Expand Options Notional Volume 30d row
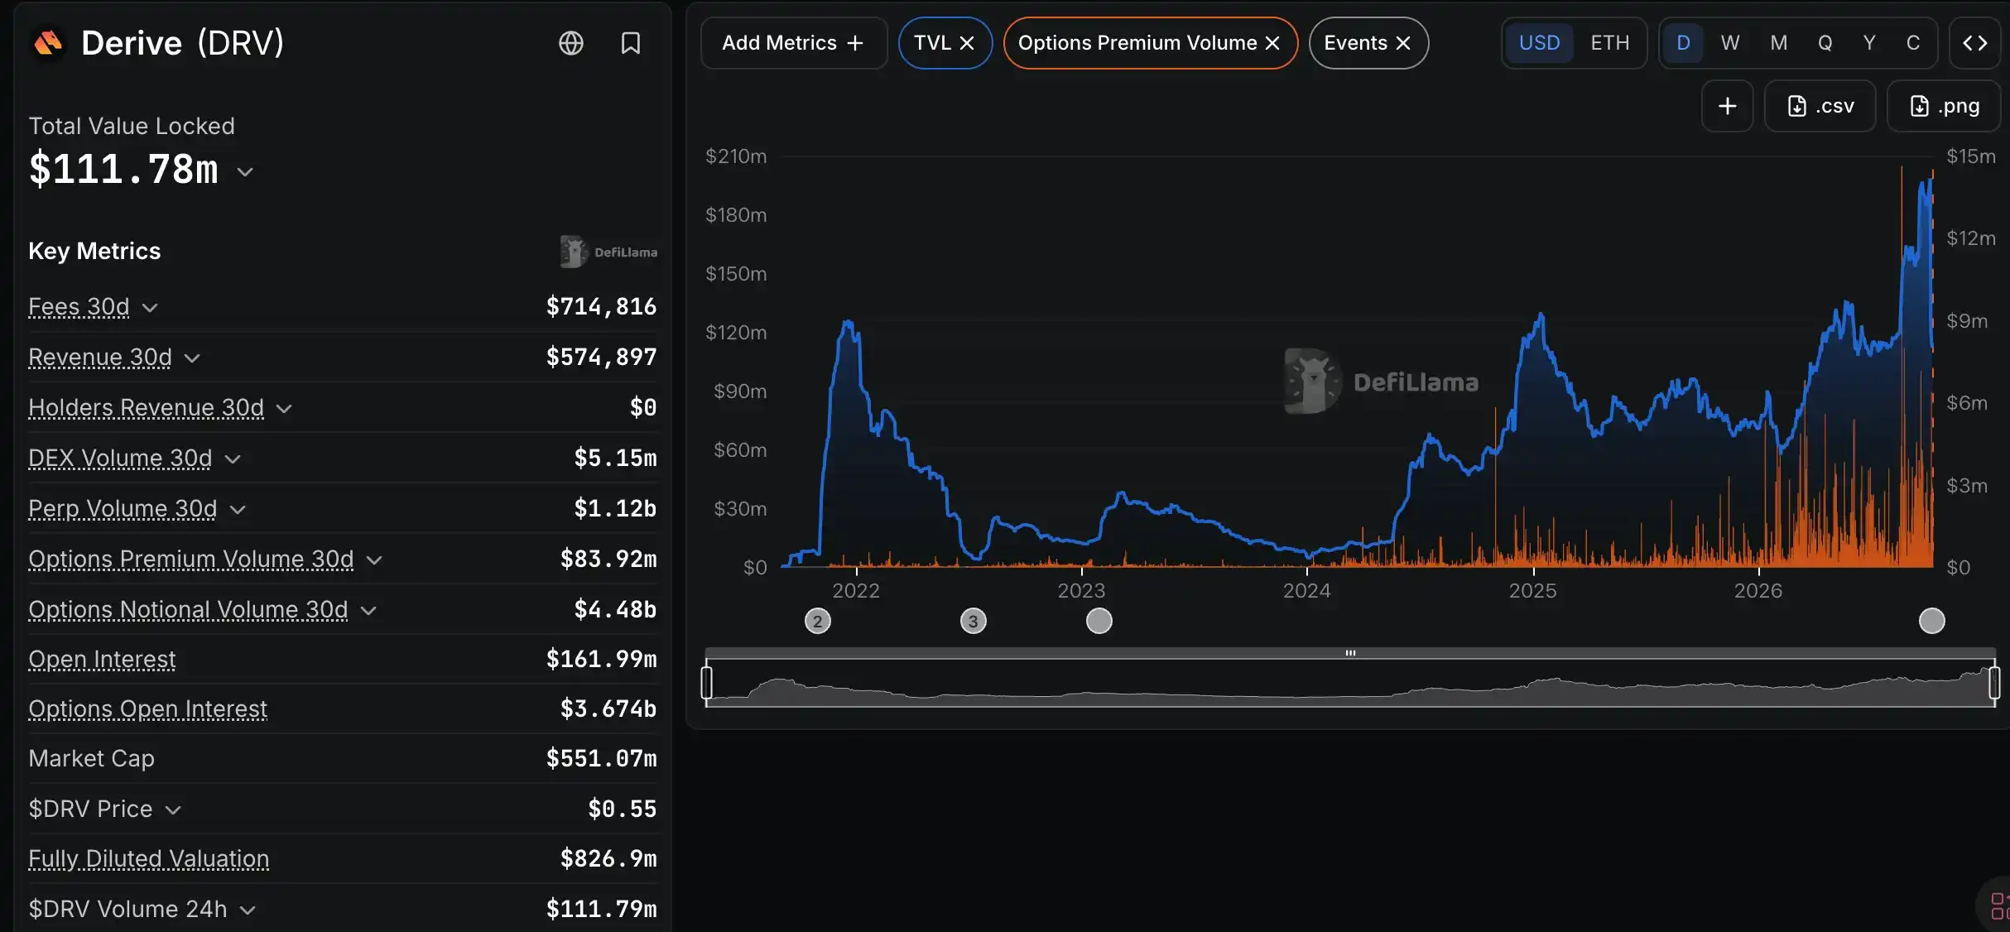This screenshot has width=2010, height=932. click(x=369, y=611)
